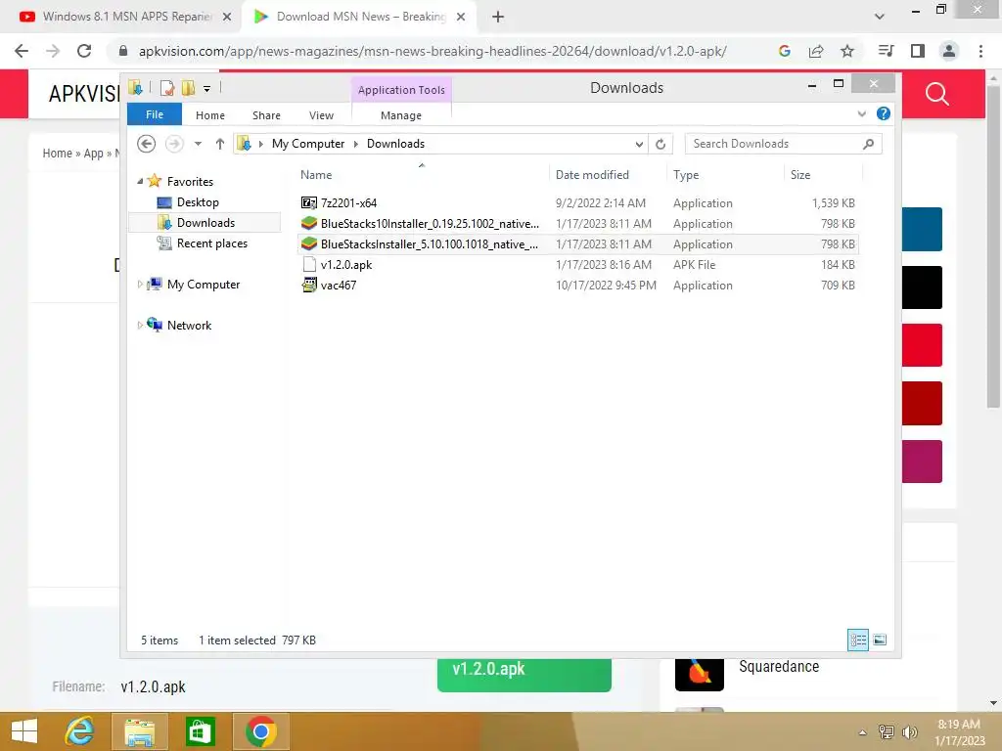Open the Manage ribbon tab
Image resolution: width=1002 pixels, height=751 pixels.
click(401, 115)
